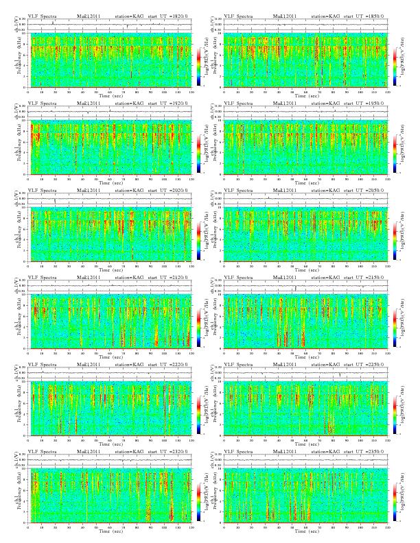Select the color bar for UT 2250 panel
This screenshot has height=543, width=420.
[x=395, y=415]
